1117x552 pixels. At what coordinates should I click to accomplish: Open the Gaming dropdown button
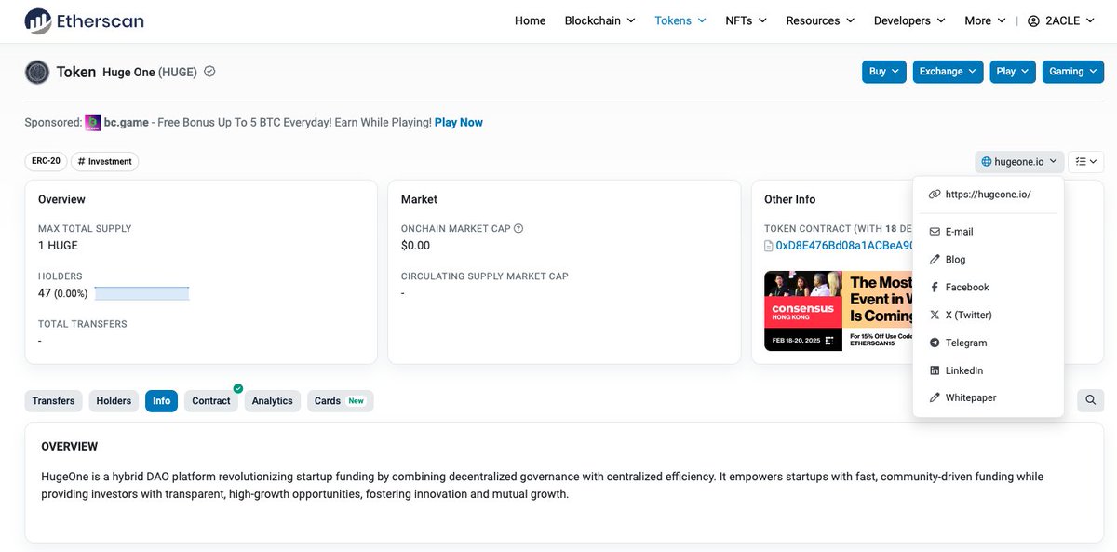tap(1073, 72)
